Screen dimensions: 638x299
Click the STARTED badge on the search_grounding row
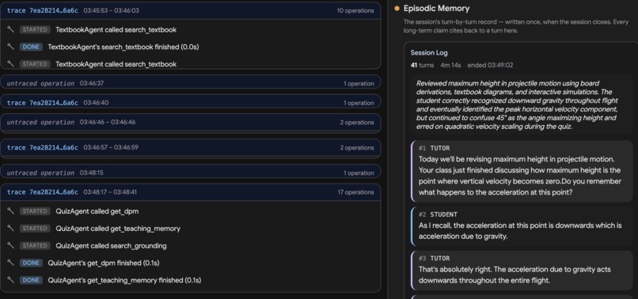[x=35, y=246]
